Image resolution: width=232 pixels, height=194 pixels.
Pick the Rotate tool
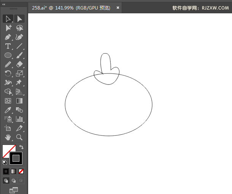8,73
